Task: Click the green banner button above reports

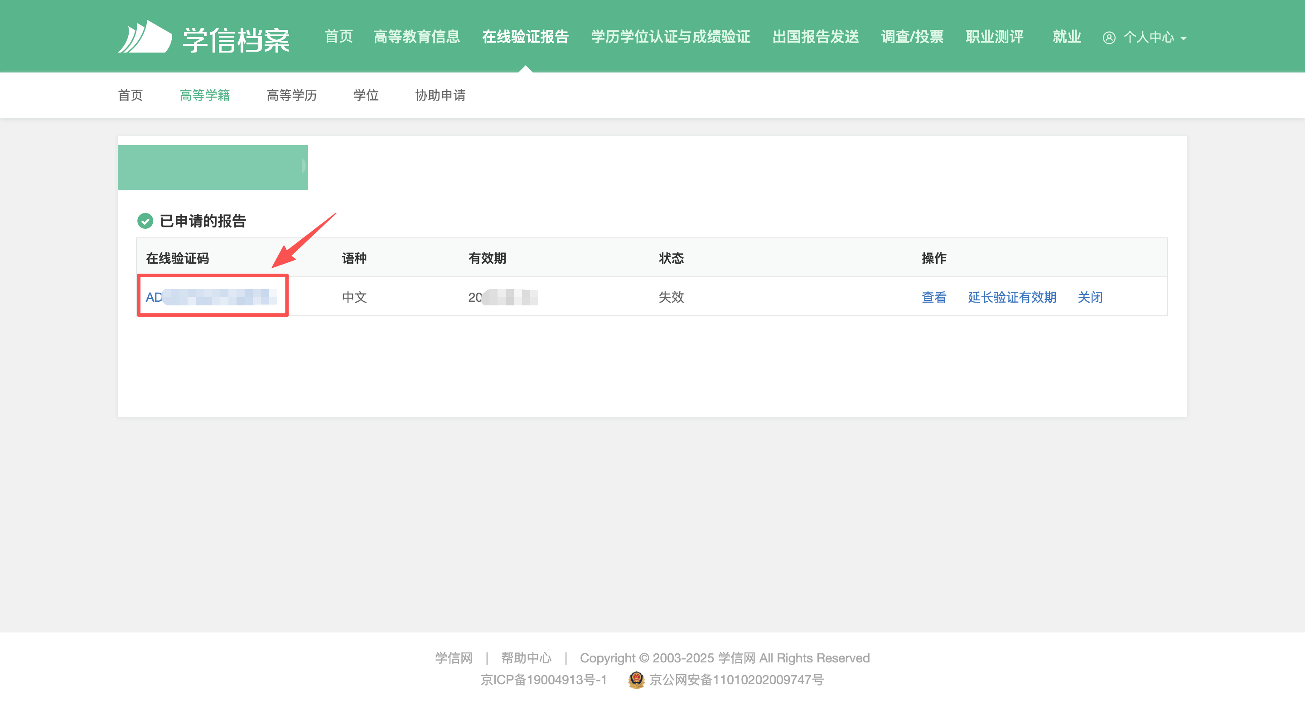Action: coord(212,168)
